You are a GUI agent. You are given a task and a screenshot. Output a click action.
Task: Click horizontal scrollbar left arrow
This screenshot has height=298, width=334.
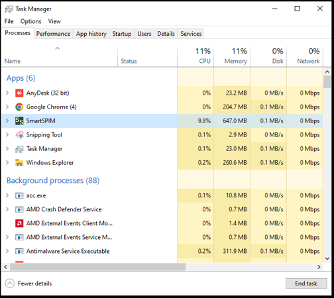coord(6,267)
